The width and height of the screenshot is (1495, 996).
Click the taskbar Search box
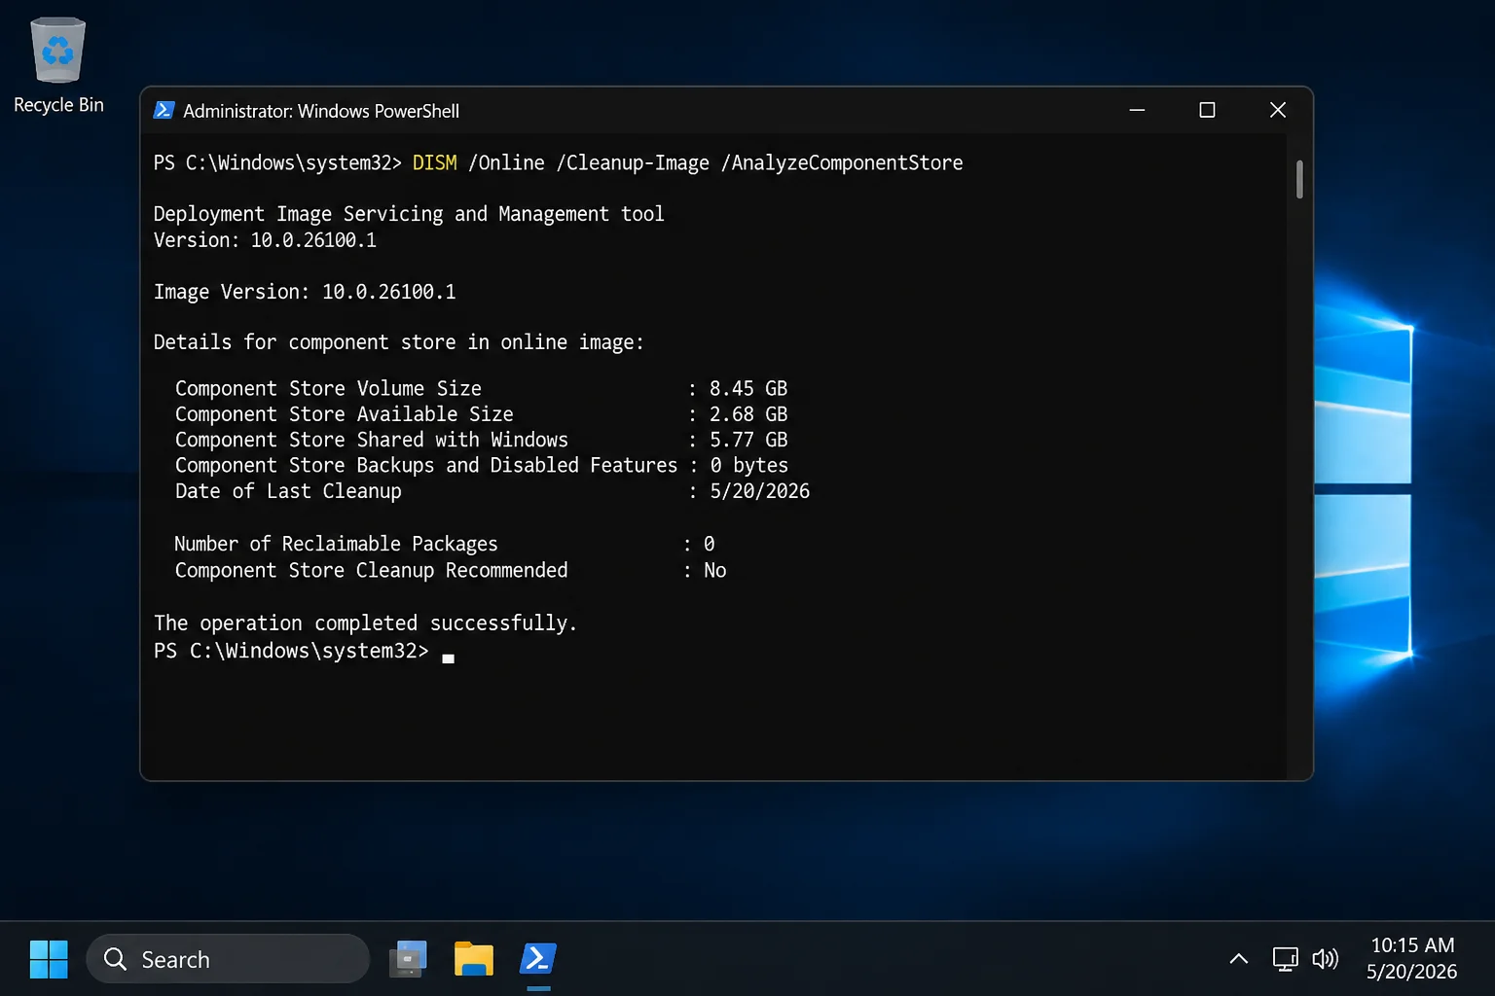coord(228,959)
